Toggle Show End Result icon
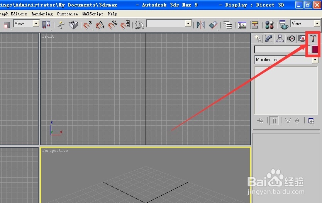322x203 pixels. (x=274, y=121)
